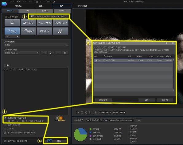Open Intelligent Smart Rendering (SVRT) button
Image resolution: width=183 pixels, height=145 pixels.
point(49,17)
